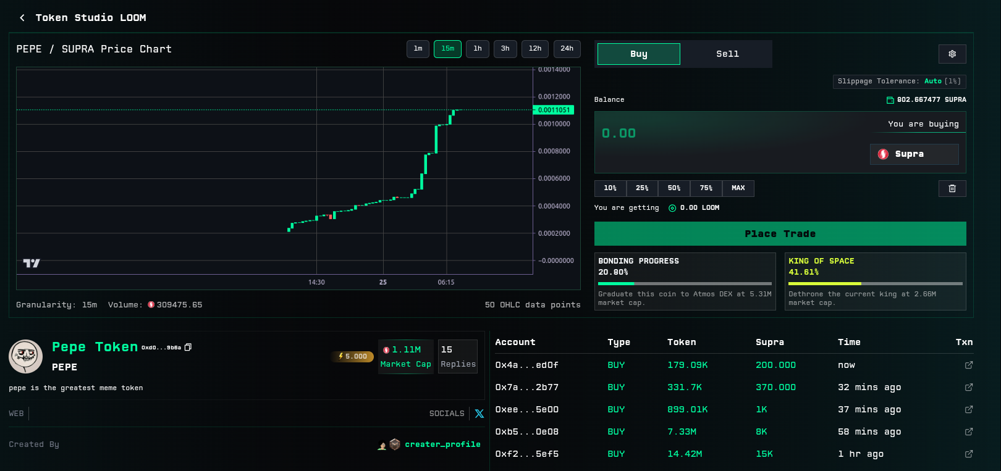
Task: Go back using the arrow beside Token Studio LOOM
Action: (22, 18)
